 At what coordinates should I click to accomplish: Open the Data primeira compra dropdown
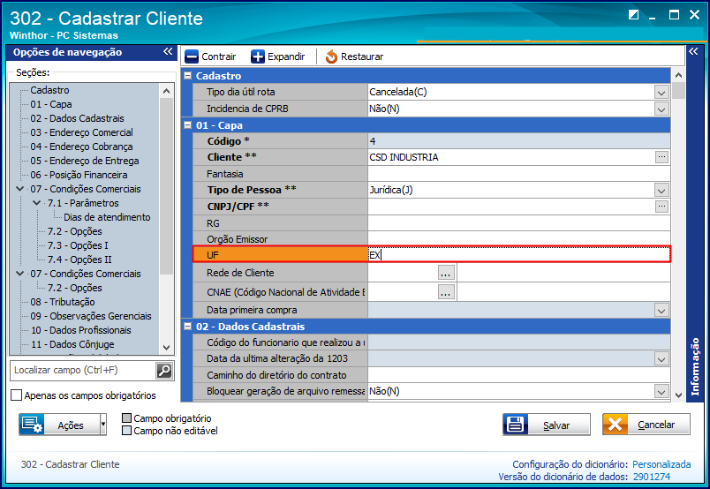pyautogui.click(x=661, y=311)
